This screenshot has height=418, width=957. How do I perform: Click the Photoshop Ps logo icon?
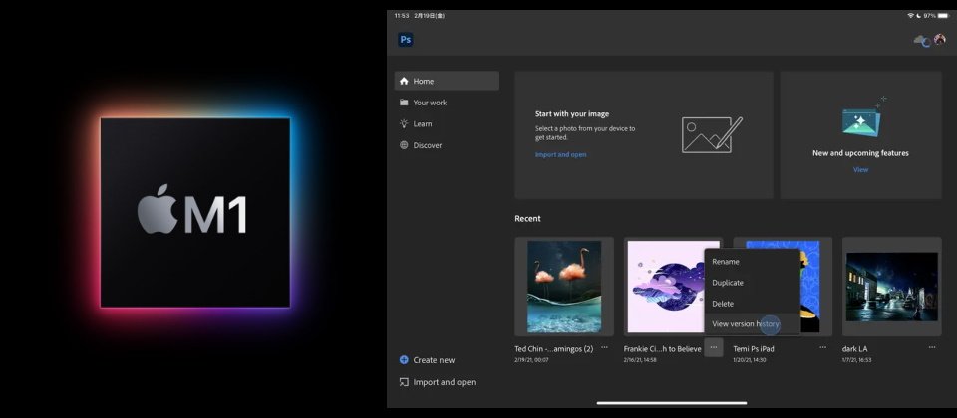(406, 40)
